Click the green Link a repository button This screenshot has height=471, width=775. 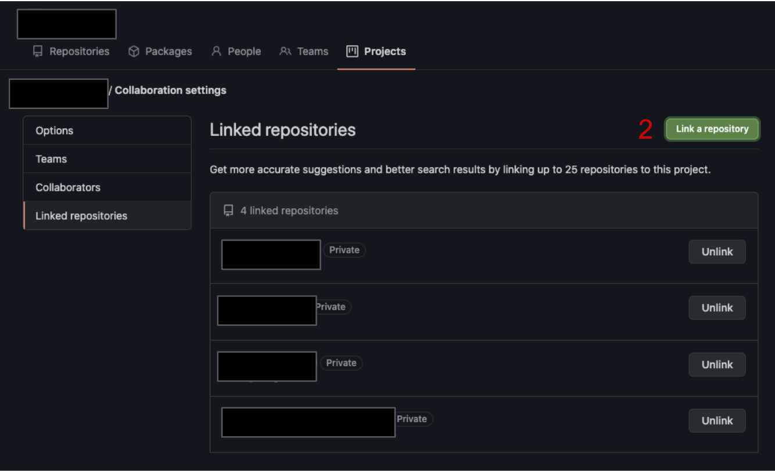pyautogui.click(x=712, y=129)
